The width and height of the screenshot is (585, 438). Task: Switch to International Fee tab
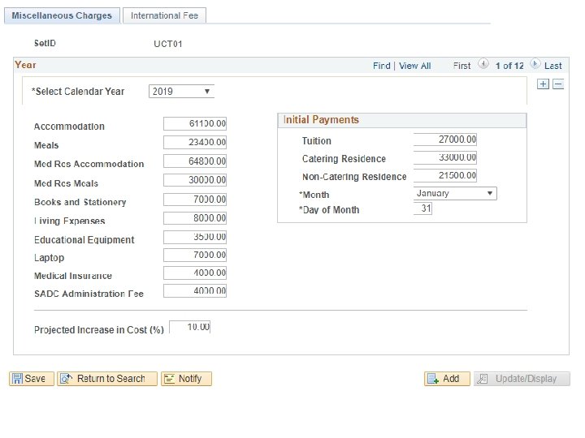(166, 15)
